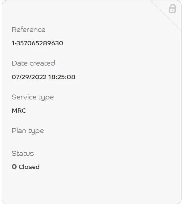Click the Closed status circle indicator
The image size is (184, 206).
pyautogui.click(x=14, y=167)
